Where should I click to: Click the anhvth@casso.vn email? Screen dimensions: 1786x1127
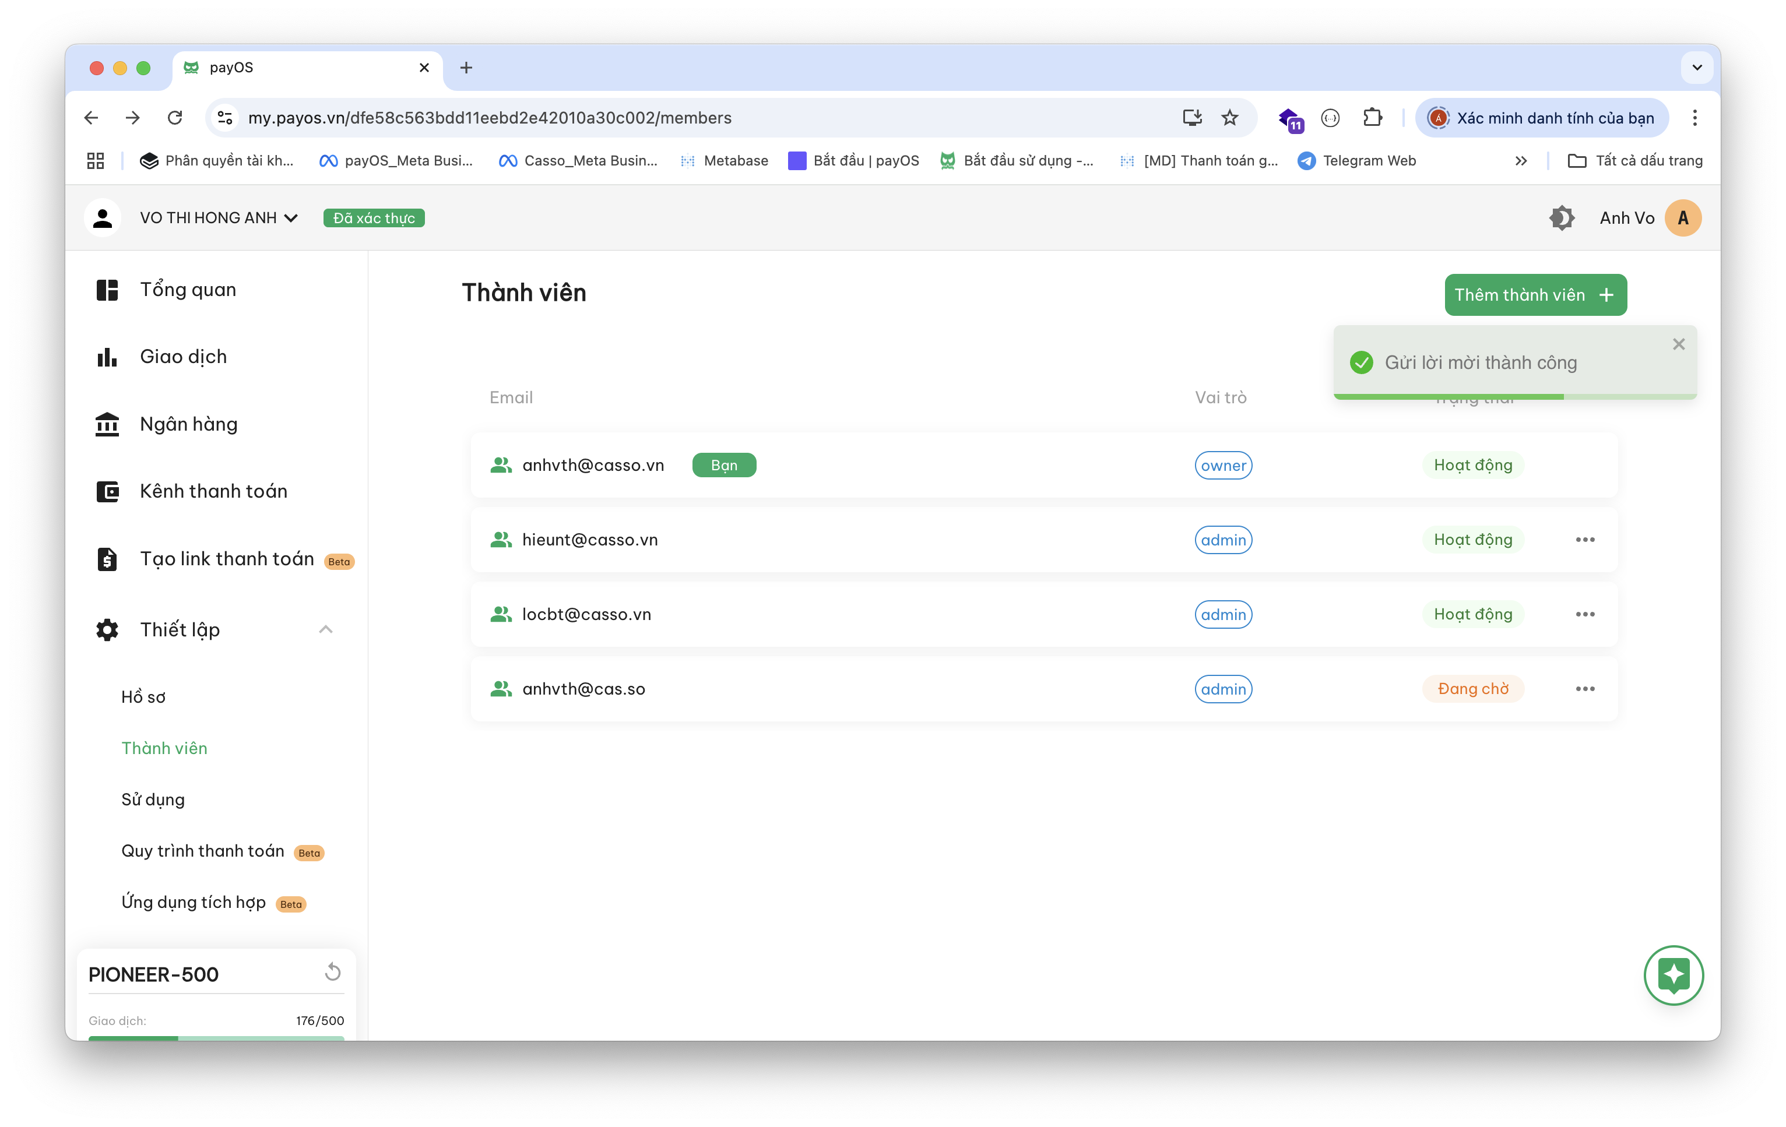coord(593,465)
